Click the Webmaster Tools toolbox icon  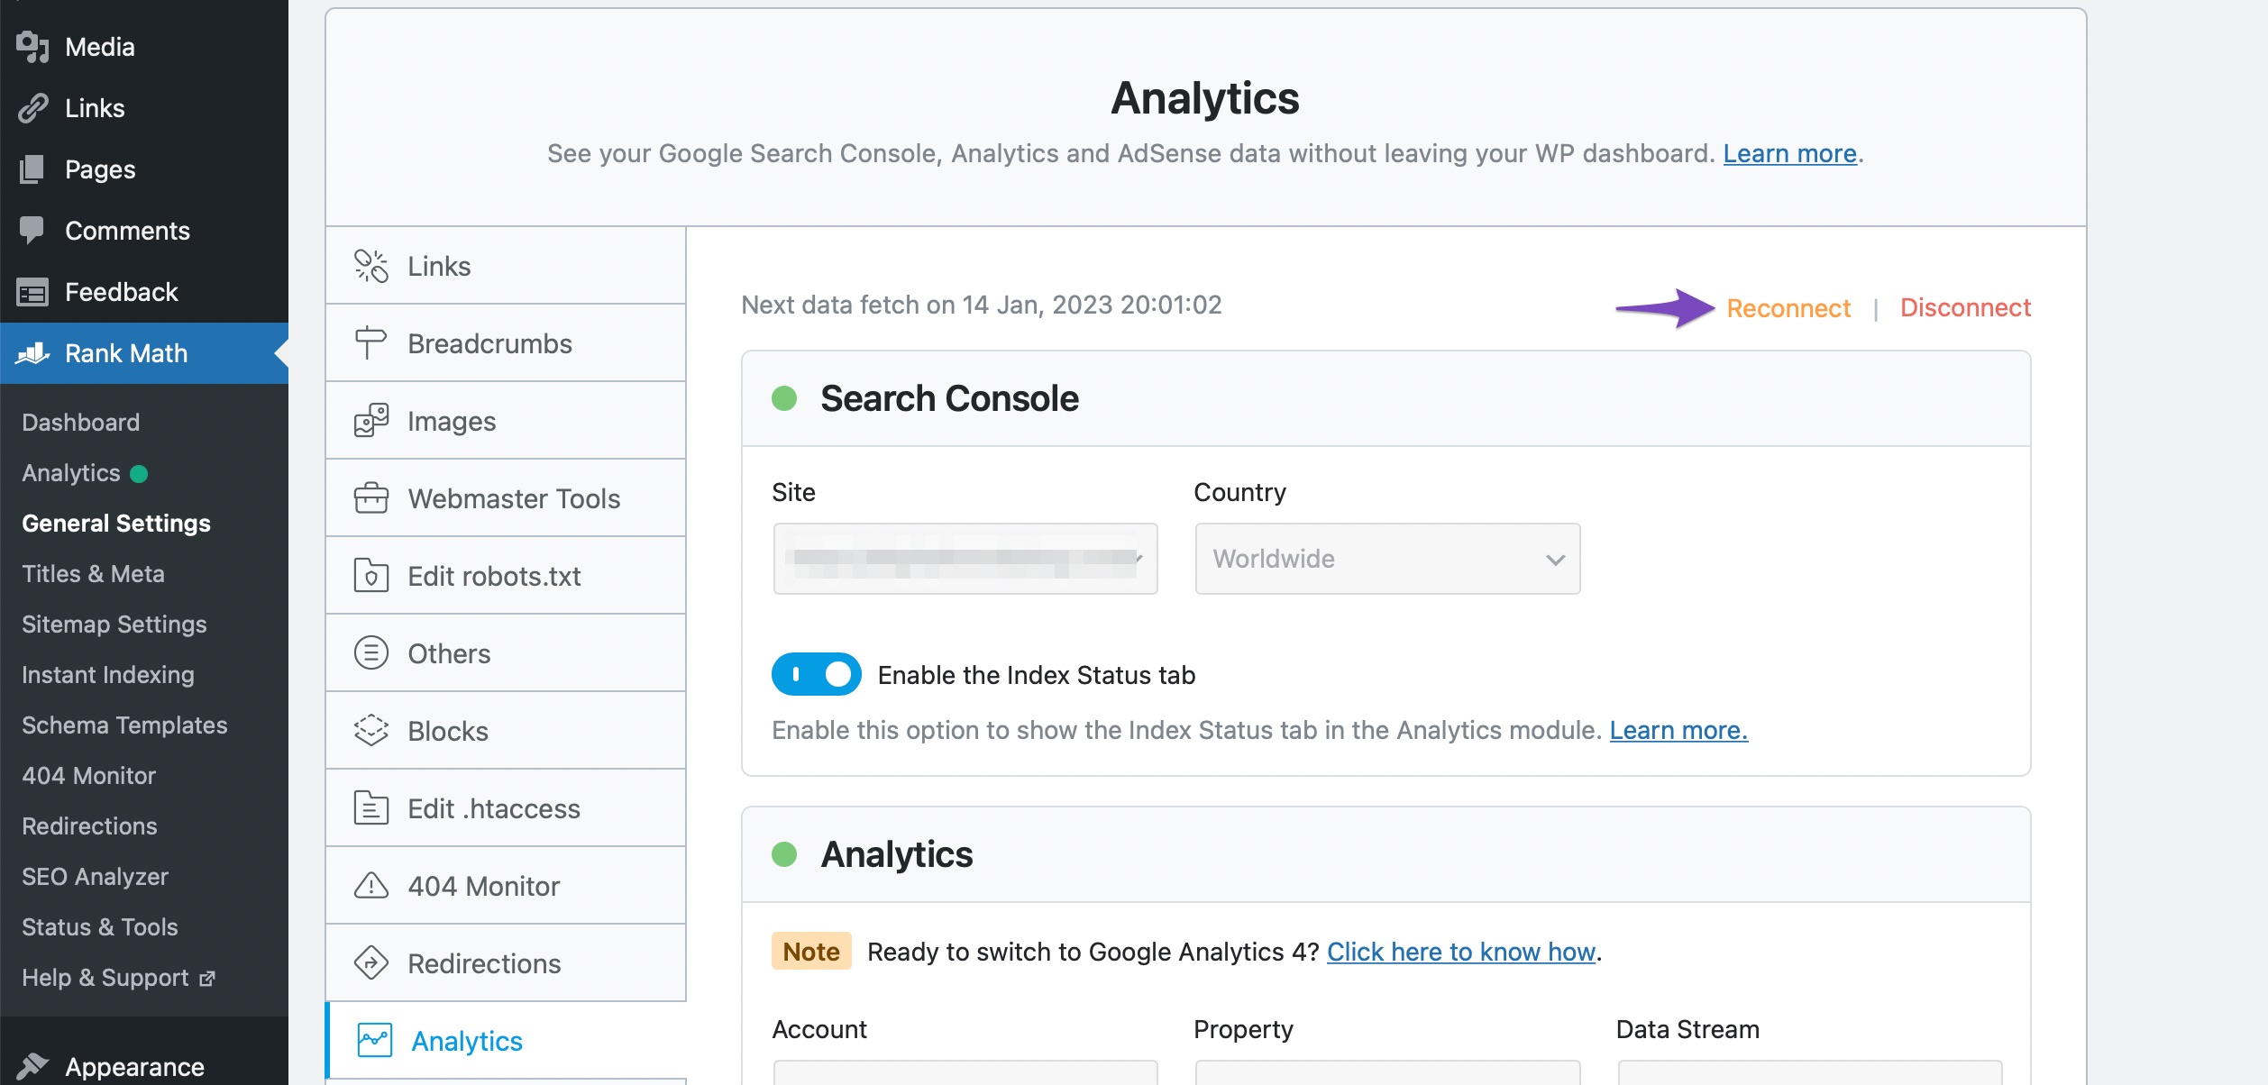coord(370,498)
